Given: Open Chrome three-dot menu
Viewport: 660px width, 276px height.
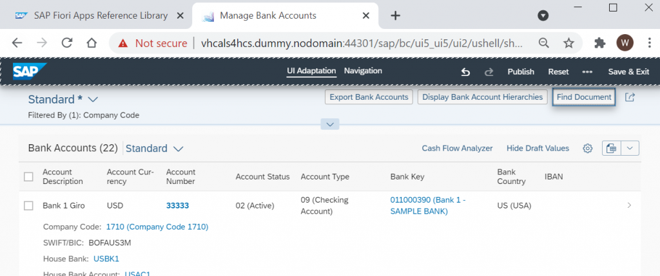Looking at the screenshot, I should tap(650, 43).
